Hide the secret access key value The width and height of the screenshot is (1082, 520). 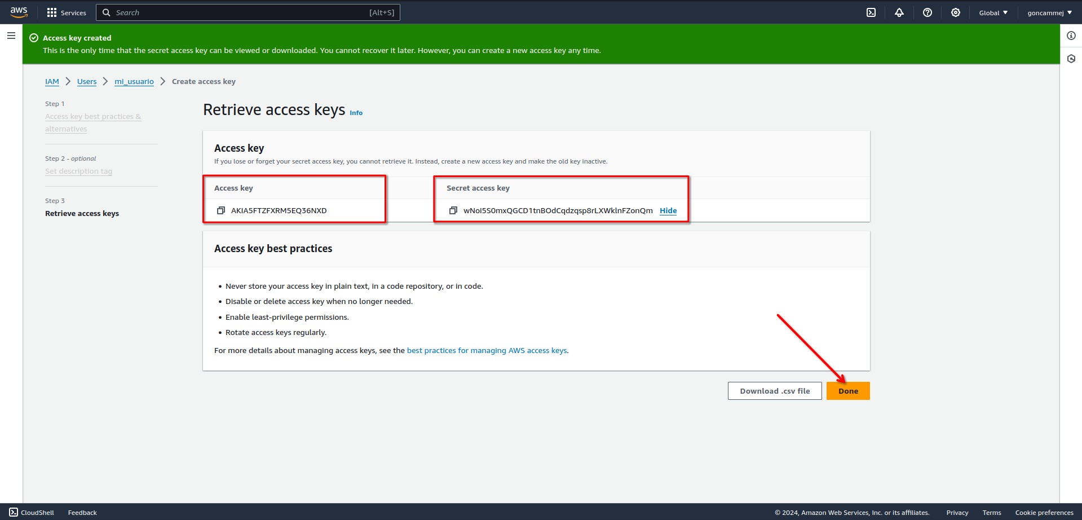668,210
